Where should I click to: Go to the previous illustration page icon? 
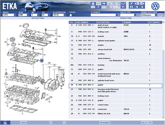click(x=137, y=4)
